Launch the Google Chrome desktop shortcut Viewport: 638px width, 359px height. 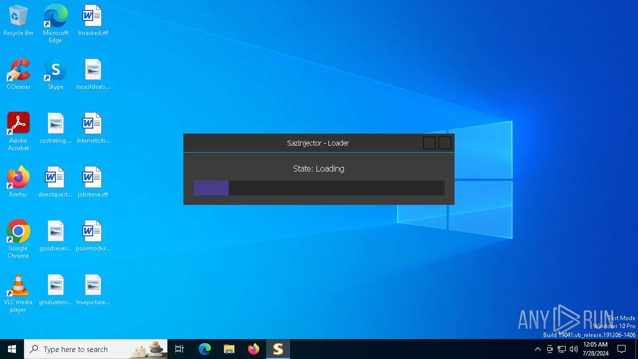pos(18,239)
